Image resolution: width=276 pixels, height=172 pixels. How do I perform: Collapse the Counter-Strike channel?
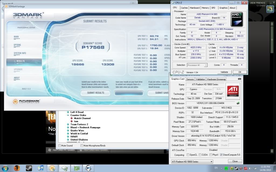pos(68,115)
